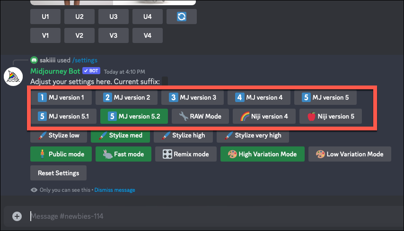Open the /settings command link
404x231 pixels.
pos(85,60)
